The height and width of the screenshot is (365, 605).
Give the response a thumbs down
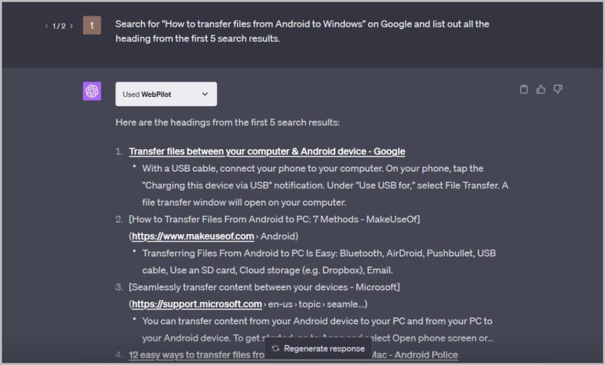coord(558,89)
